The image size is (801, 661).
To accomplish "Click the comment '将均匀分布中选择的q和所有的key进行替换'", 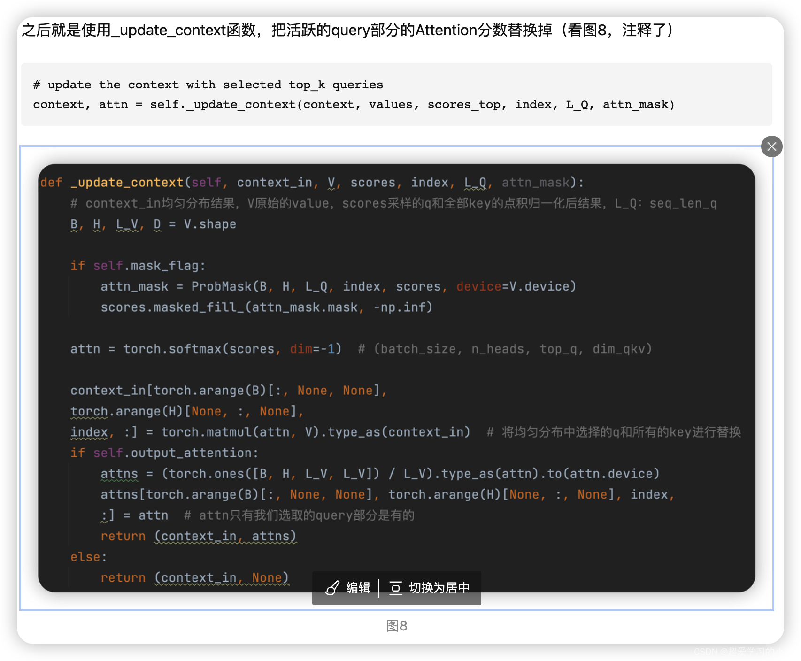I will pyautogui.click(x=621, y=432).
